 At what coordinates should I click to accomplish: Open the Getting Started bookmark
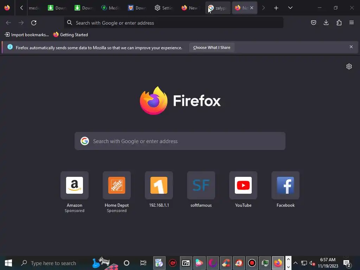click(x=71, y=35)
